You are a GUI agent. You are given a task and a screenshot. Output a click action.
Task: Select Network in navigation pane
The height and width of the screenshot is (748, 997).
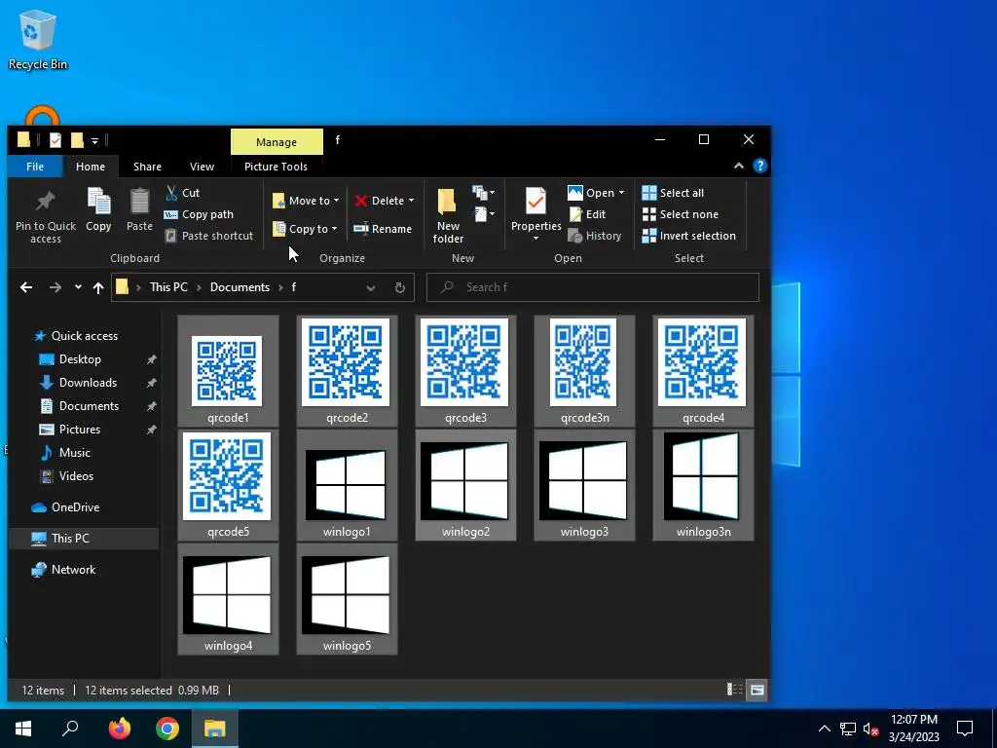[x=73, y=570]
